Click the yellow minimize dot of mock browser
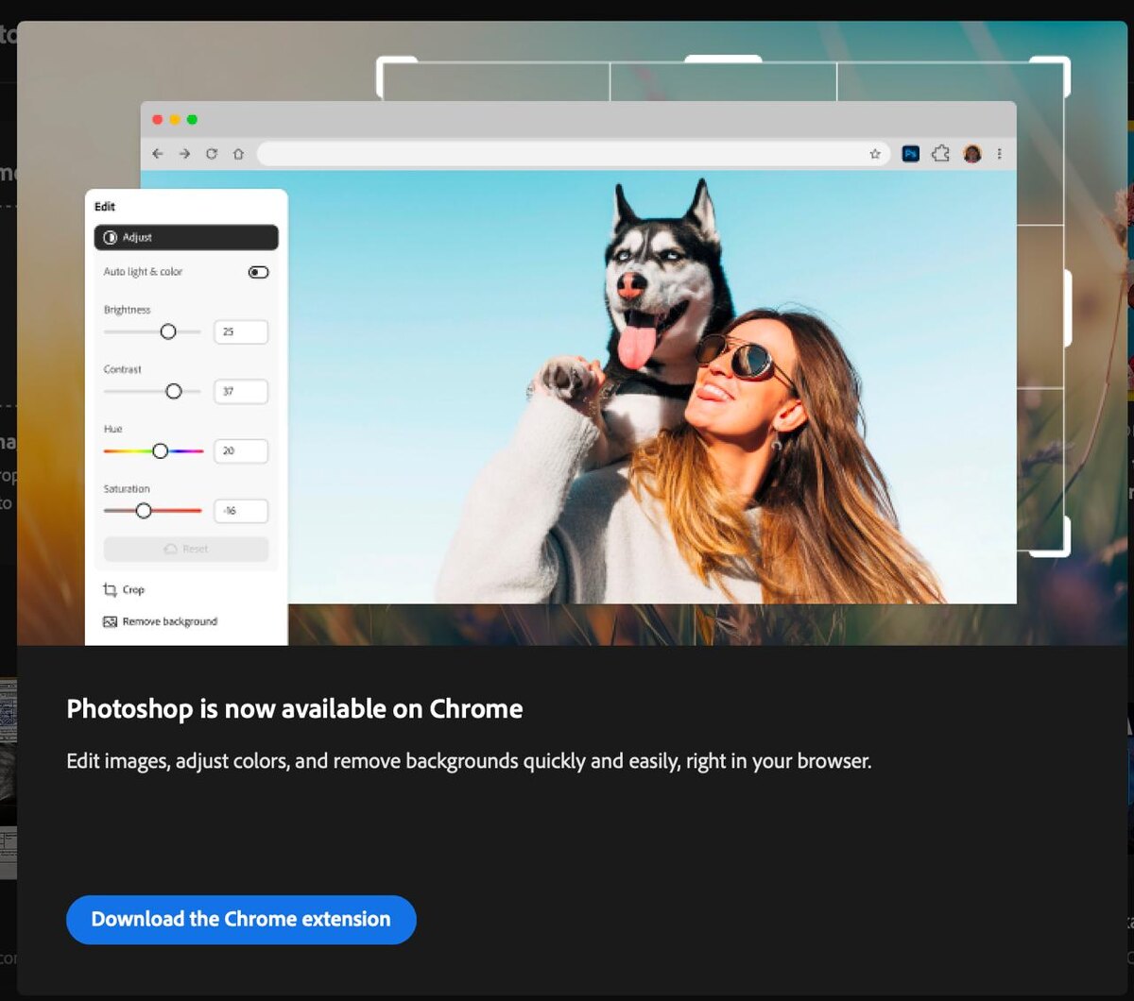 tap(175, 120)
